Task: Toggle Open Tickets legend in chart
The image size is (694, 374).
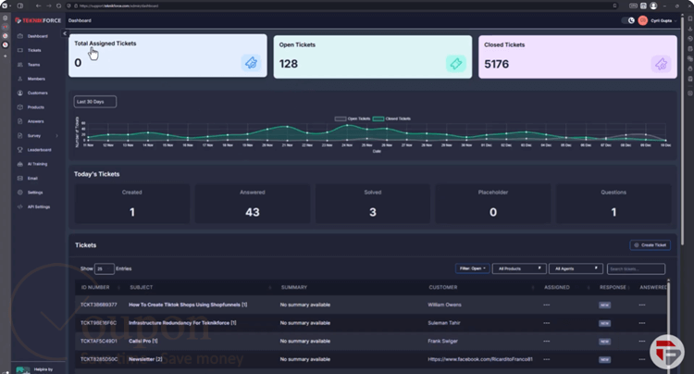Action: (x=353, y=118)
